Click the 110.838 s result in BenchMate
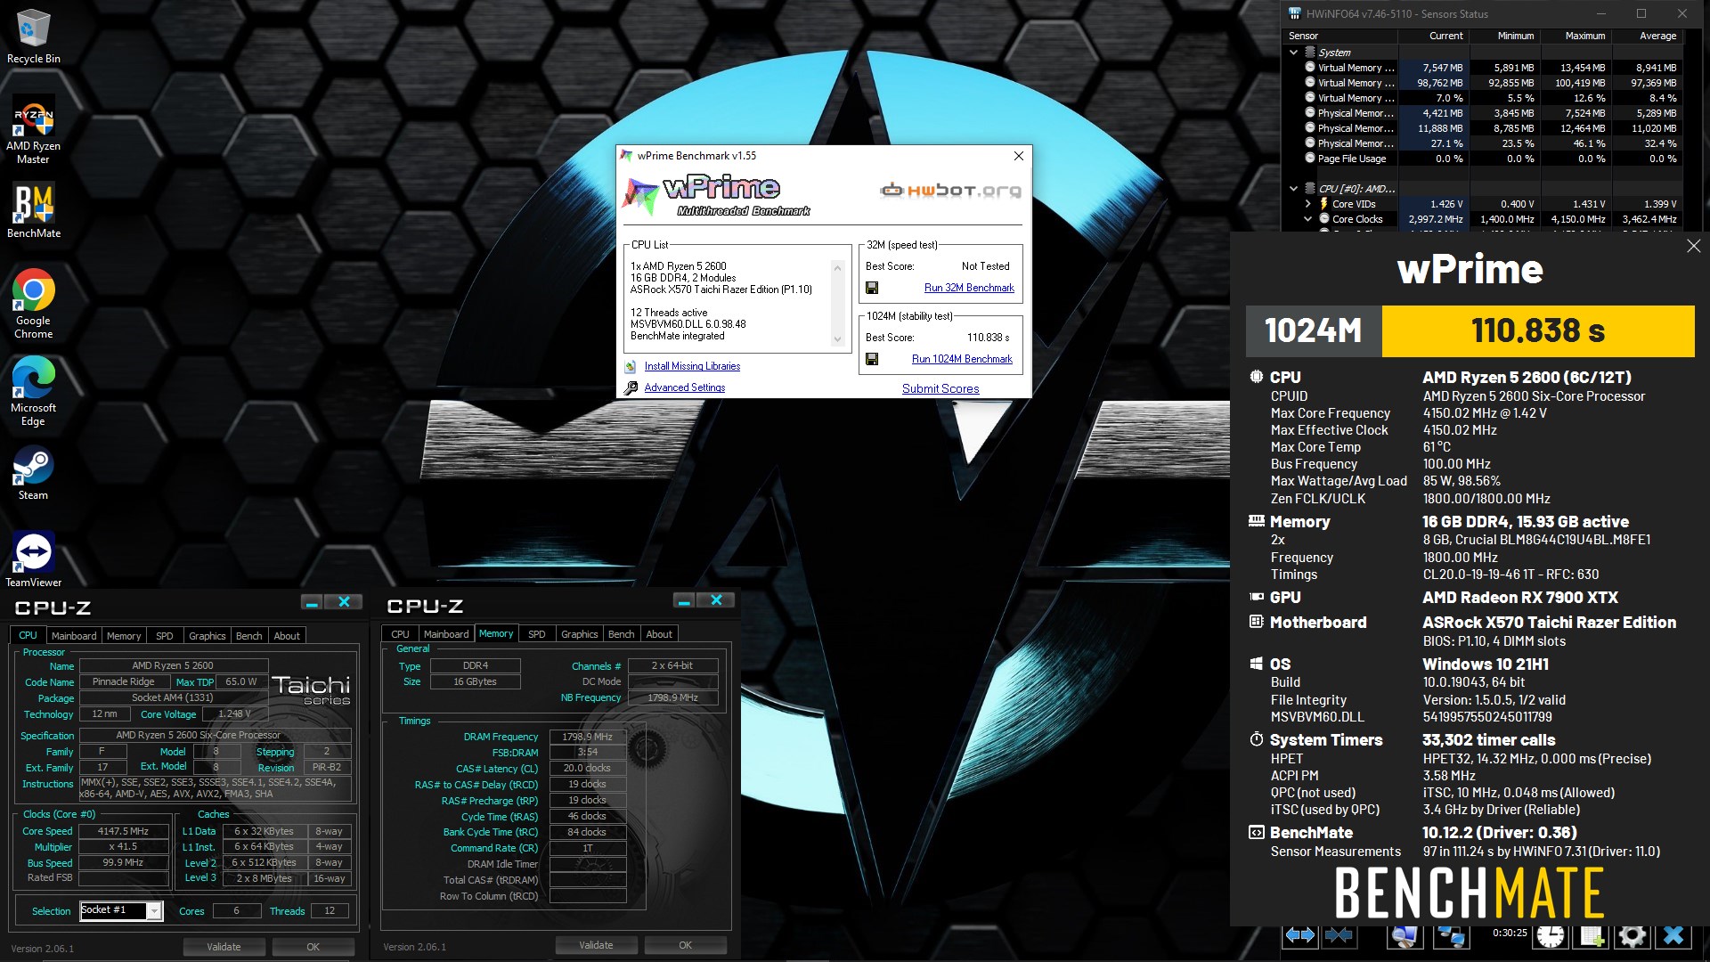1710x962 pixels. [1538, 330]
